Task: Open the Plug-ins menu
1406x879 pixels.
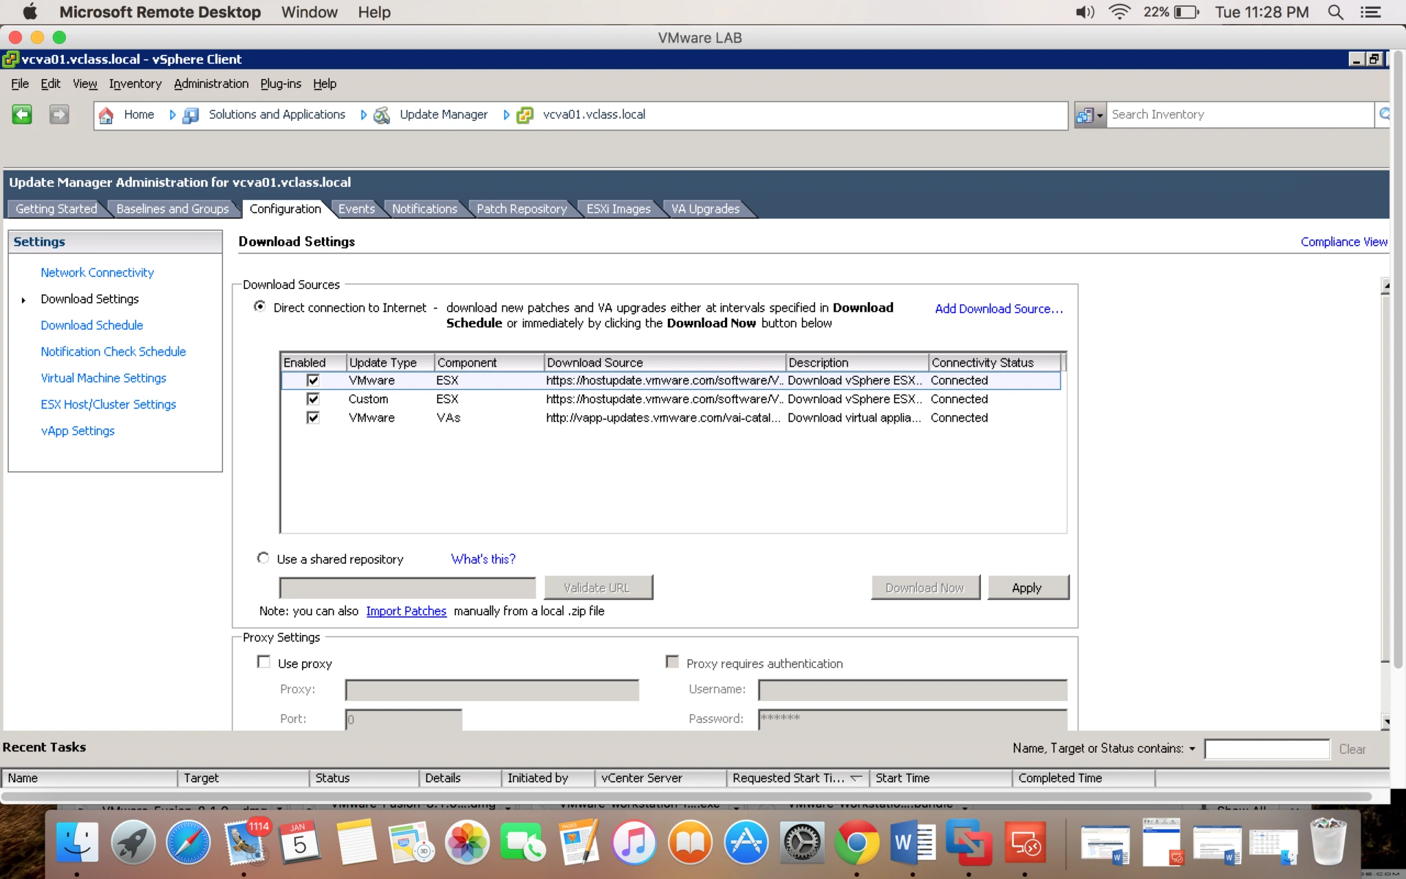Action: tap(280, 83)
